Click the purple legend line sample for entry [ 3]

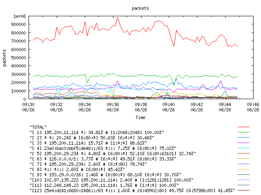click(244, 143)
